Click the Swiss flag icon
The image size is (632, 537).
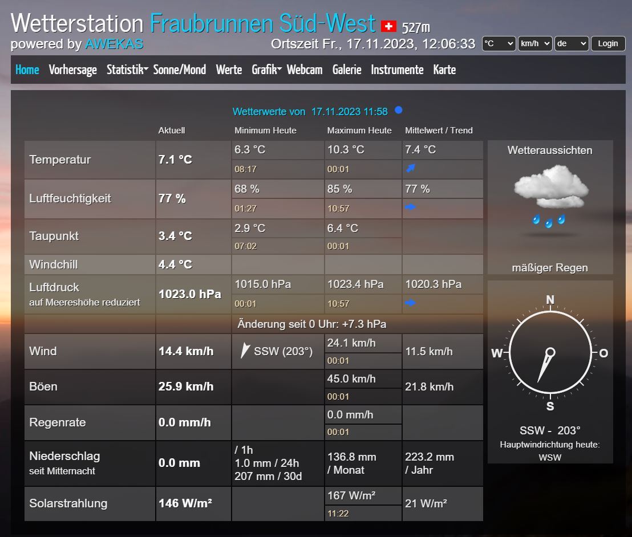(x=389, y=26)
